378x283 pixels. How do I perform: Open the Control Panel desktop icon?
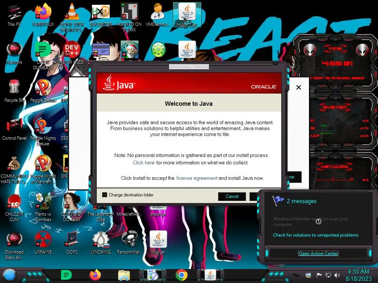tap(14, 129)
